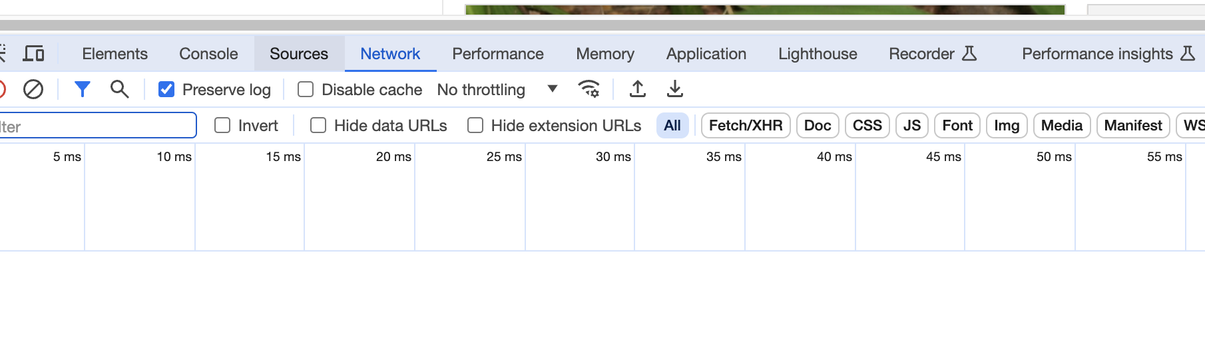Filter requests by Fetch/XHR
This screenshot has height=362, width=1205.
pos(745,125)
